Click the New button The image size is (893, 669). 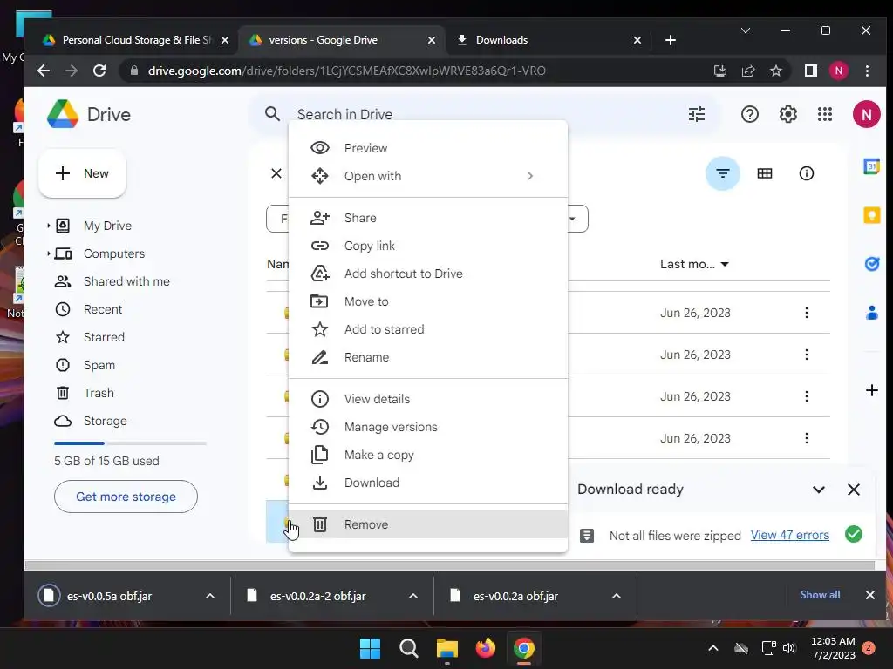click(83, 173)
